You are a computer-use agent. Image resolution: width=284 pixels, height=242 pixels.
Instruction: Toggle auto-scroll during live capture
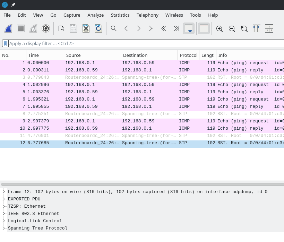click(x=189, y=28)
